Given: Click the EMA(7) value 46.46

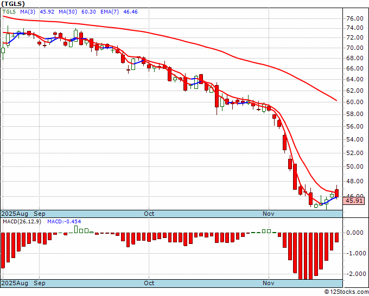Looking at the screenshot, I should pos(130,12).
